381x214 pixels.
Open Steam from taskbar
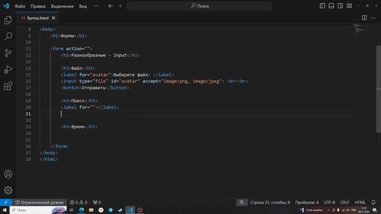coord(120,210)
